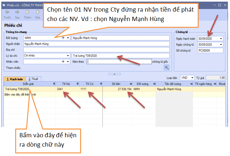Click the Số chứng từ field PC00009
The image size is (230, 156).
pos(210,50)
